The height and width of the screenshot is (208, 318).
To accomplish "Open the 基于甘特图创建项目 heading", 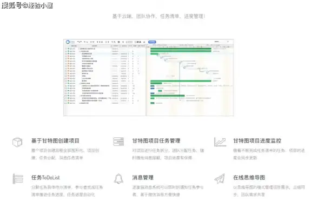I will click(55, 141).
